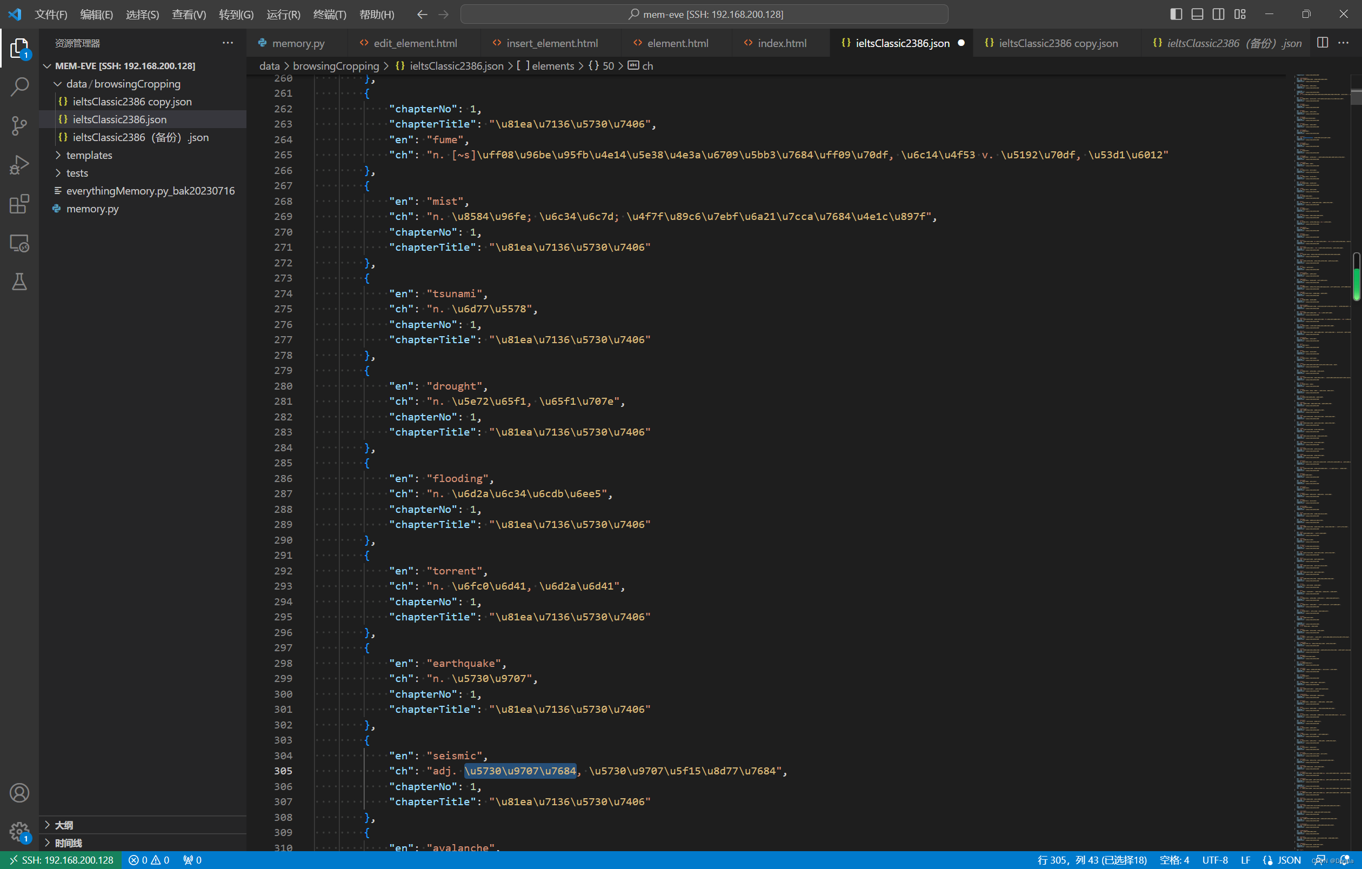Expand the 时间线 timeline section
The width and height of the screenshot is (1362, 869).
143,843
